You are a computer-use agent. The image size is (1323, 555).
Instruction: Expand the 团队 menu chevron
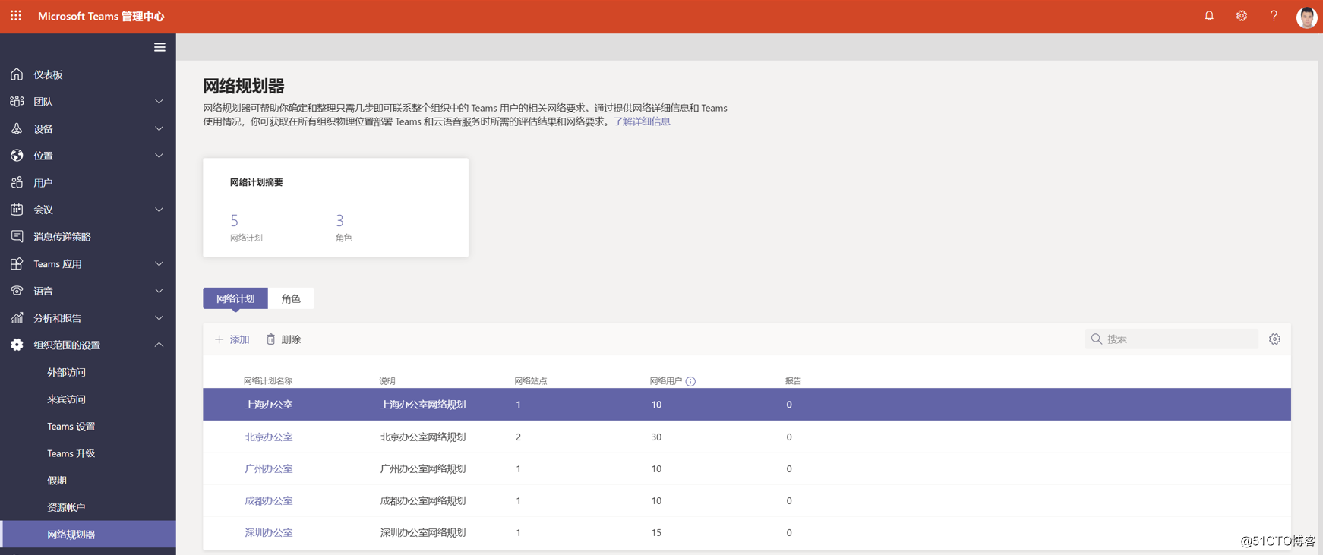[159, 101]
